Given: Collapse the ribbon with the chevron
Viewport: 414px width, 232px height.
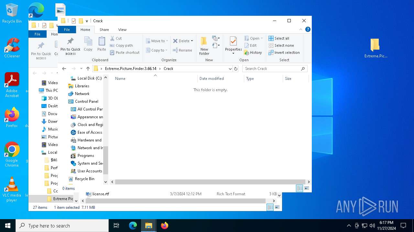Looking at the screenshot, I should tap(301, 29).
